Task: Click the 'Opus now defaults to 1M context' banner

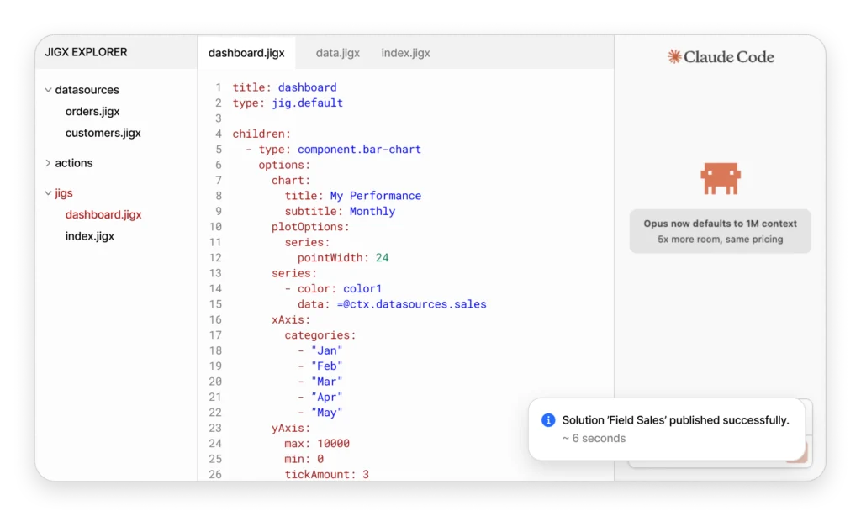Action: click(720, 231)
